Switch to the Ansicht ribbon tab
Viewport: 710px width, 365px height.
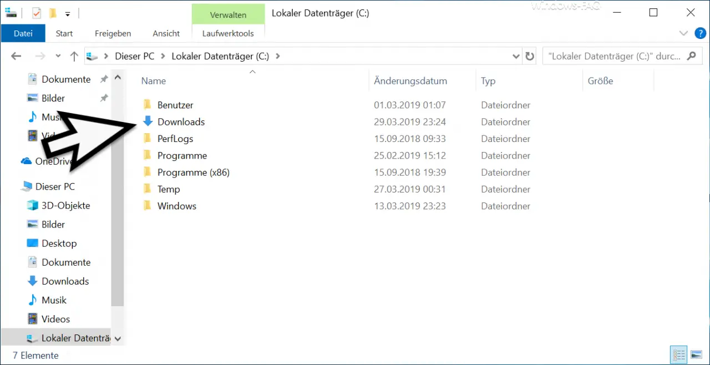[x=166, y=33]
